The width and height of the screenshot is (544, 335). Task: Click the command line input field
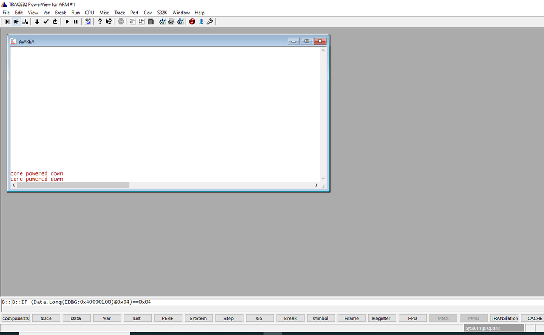(x=272, y=302)
